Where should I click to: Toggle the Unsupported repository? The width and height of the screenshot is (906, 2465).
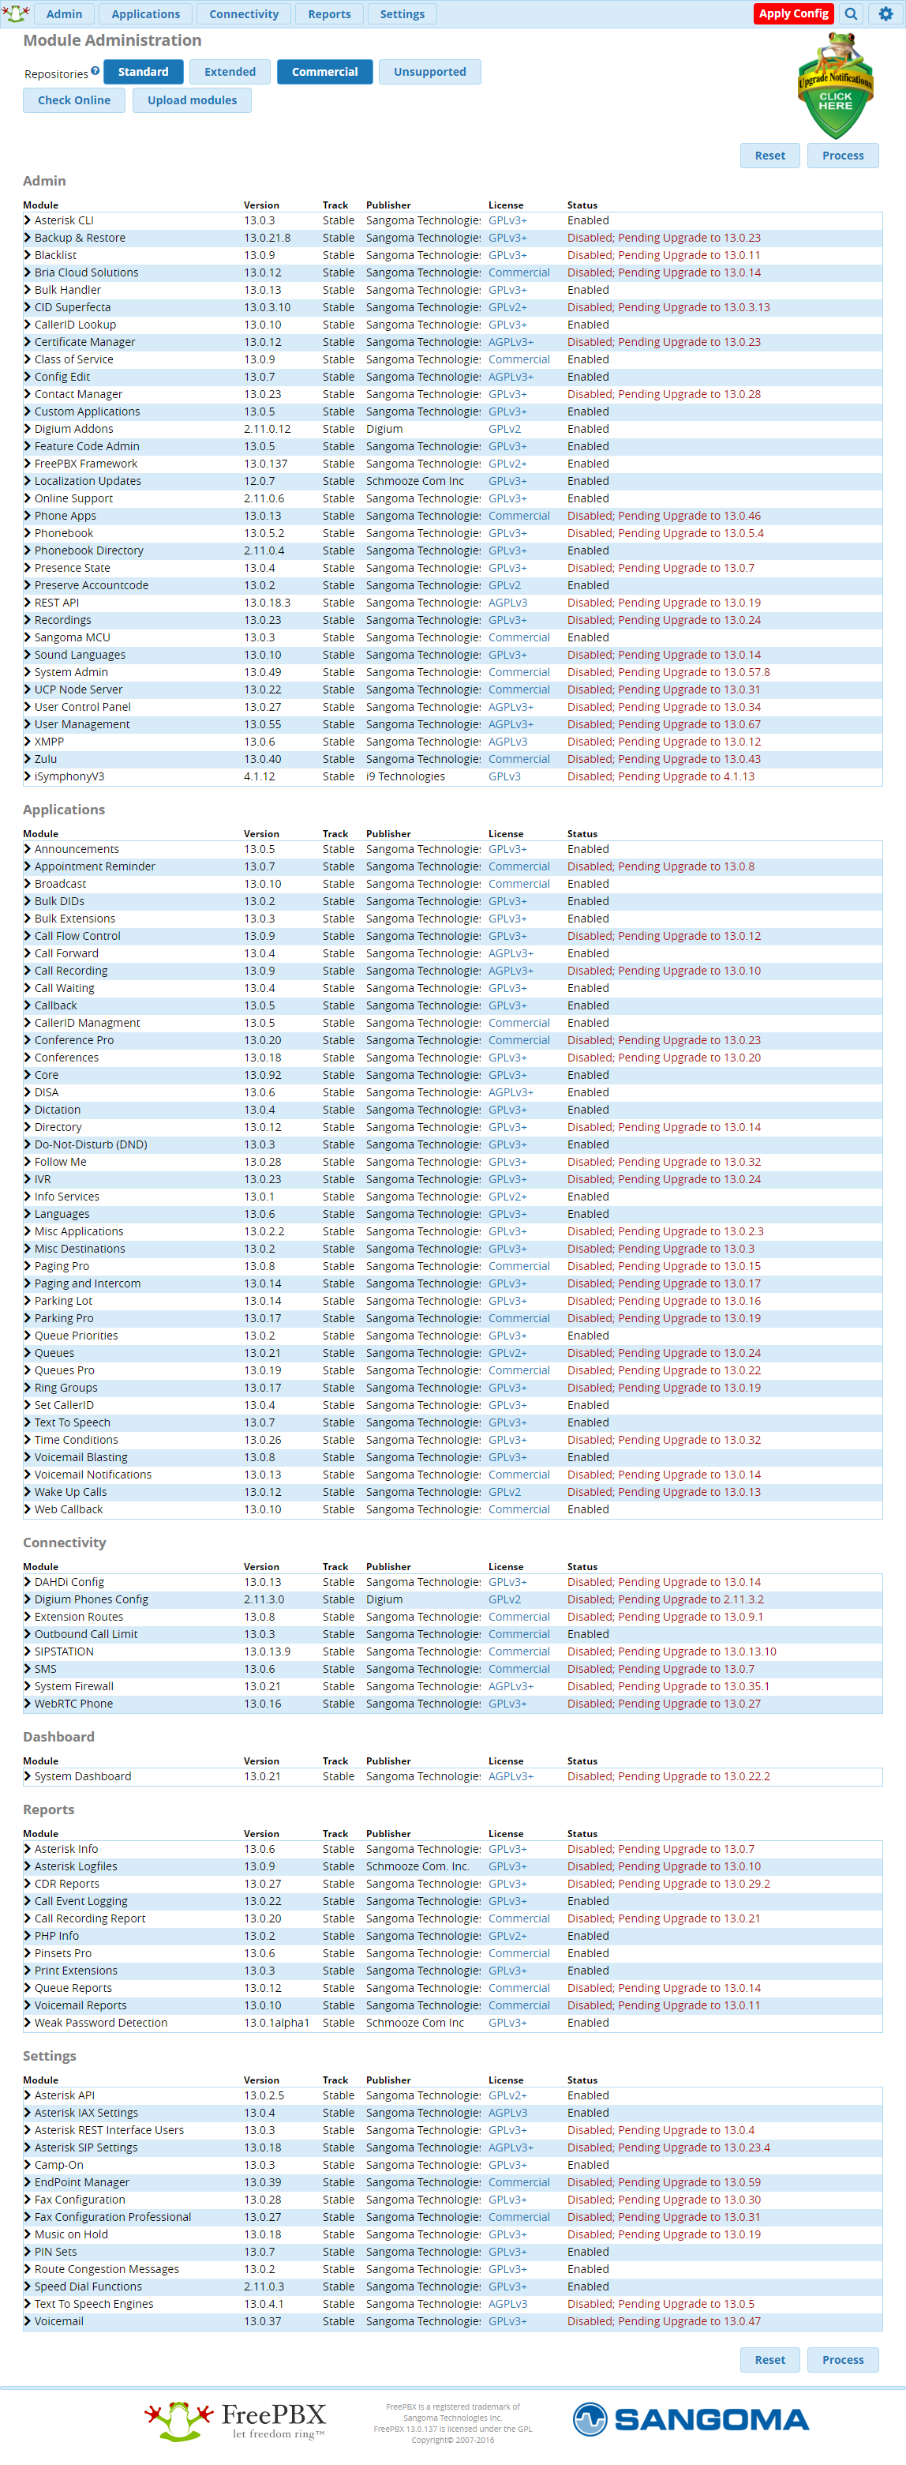(430, 72)
